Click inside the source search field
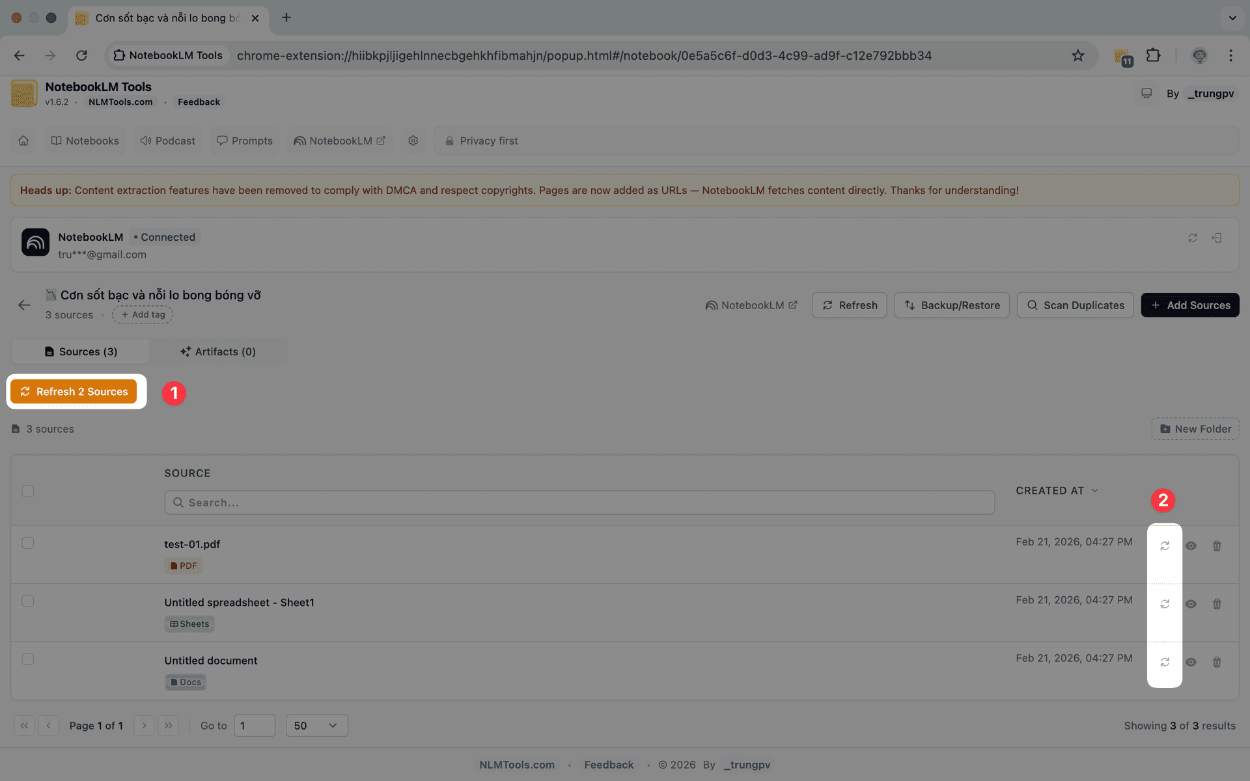This screenshot has width=1250, height=781. pos(579,502)
